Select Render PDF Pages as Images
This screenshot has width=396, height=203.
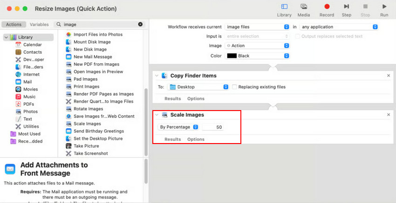[100, 94]
